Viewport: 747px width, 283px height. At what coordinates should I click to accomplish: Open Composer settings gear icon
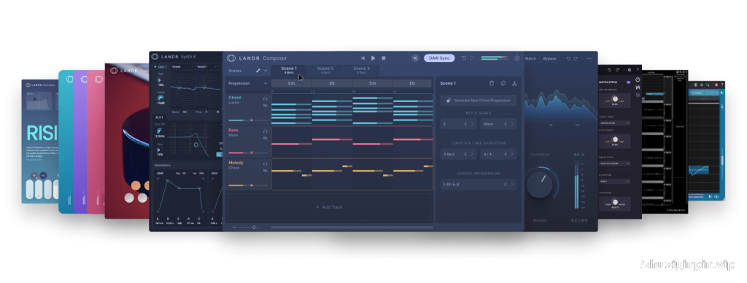(x=517, y=58)
